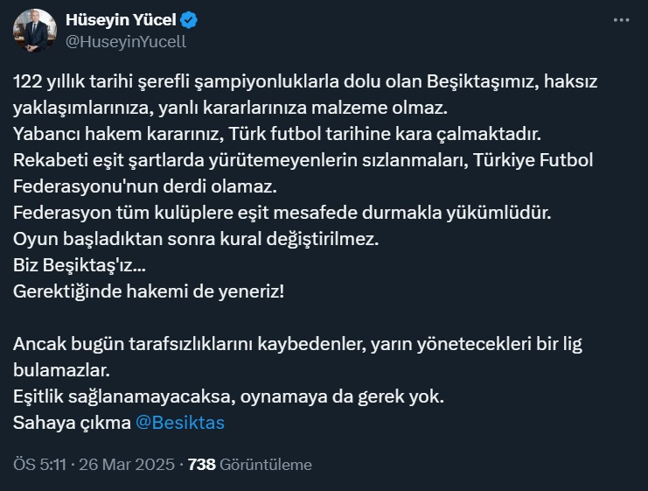The width and height of the screenshot is (648, 491).
Task: Click the "Eşitlik sağlanamayacaksa" sentence
Action: pos(229,396)
